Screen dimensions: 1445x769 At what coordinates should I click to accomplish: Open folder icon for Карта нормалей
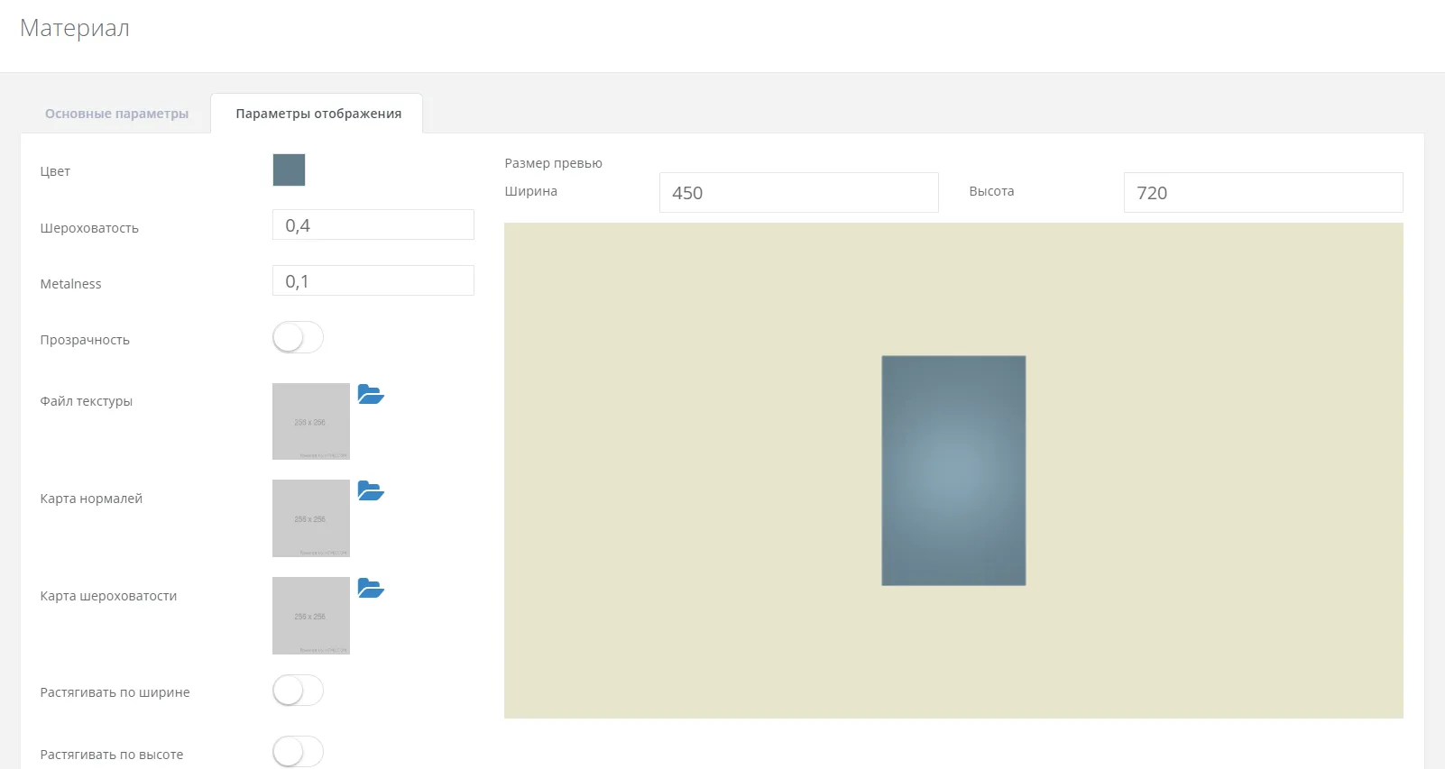(x=371, y=490)
